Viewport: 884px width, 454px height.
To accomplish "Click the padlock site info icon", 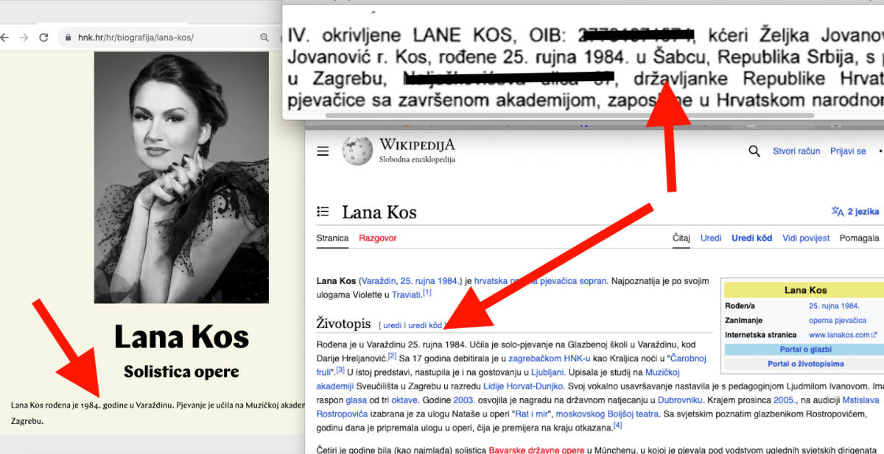I will pos(68,38).
